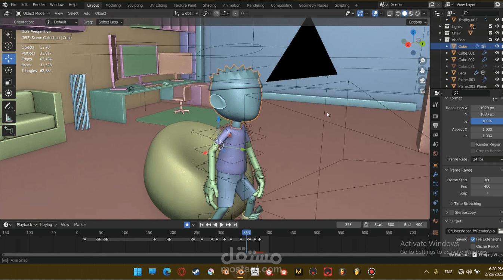This screenshot has height=280, width=503.
Task: Exclude Lights collection via checkbox
Action: coord(490,27)
